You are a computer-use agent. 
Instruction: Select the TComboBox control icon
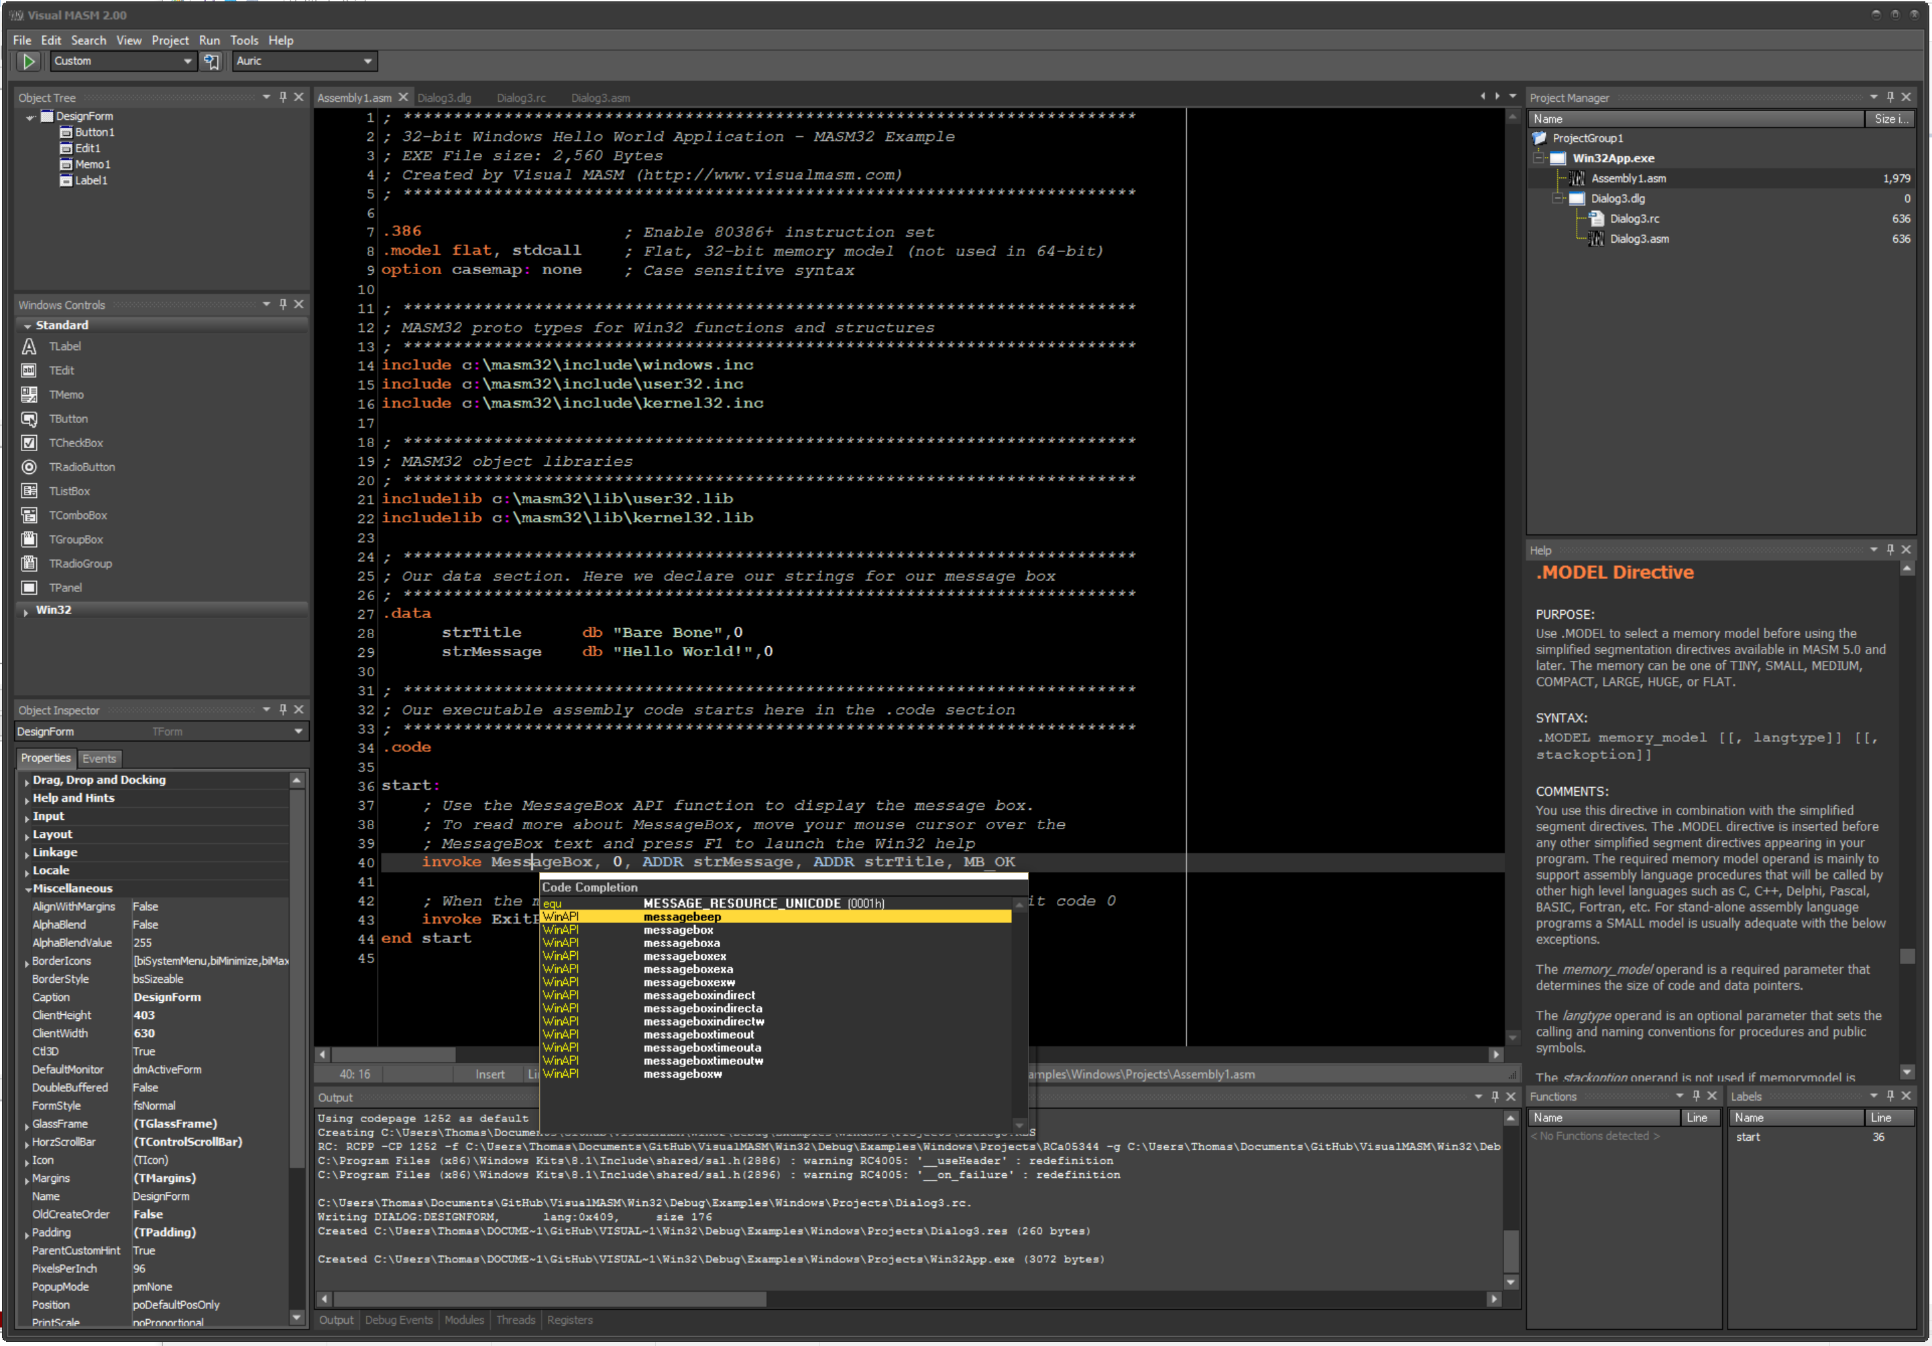(x=30, y=515)
